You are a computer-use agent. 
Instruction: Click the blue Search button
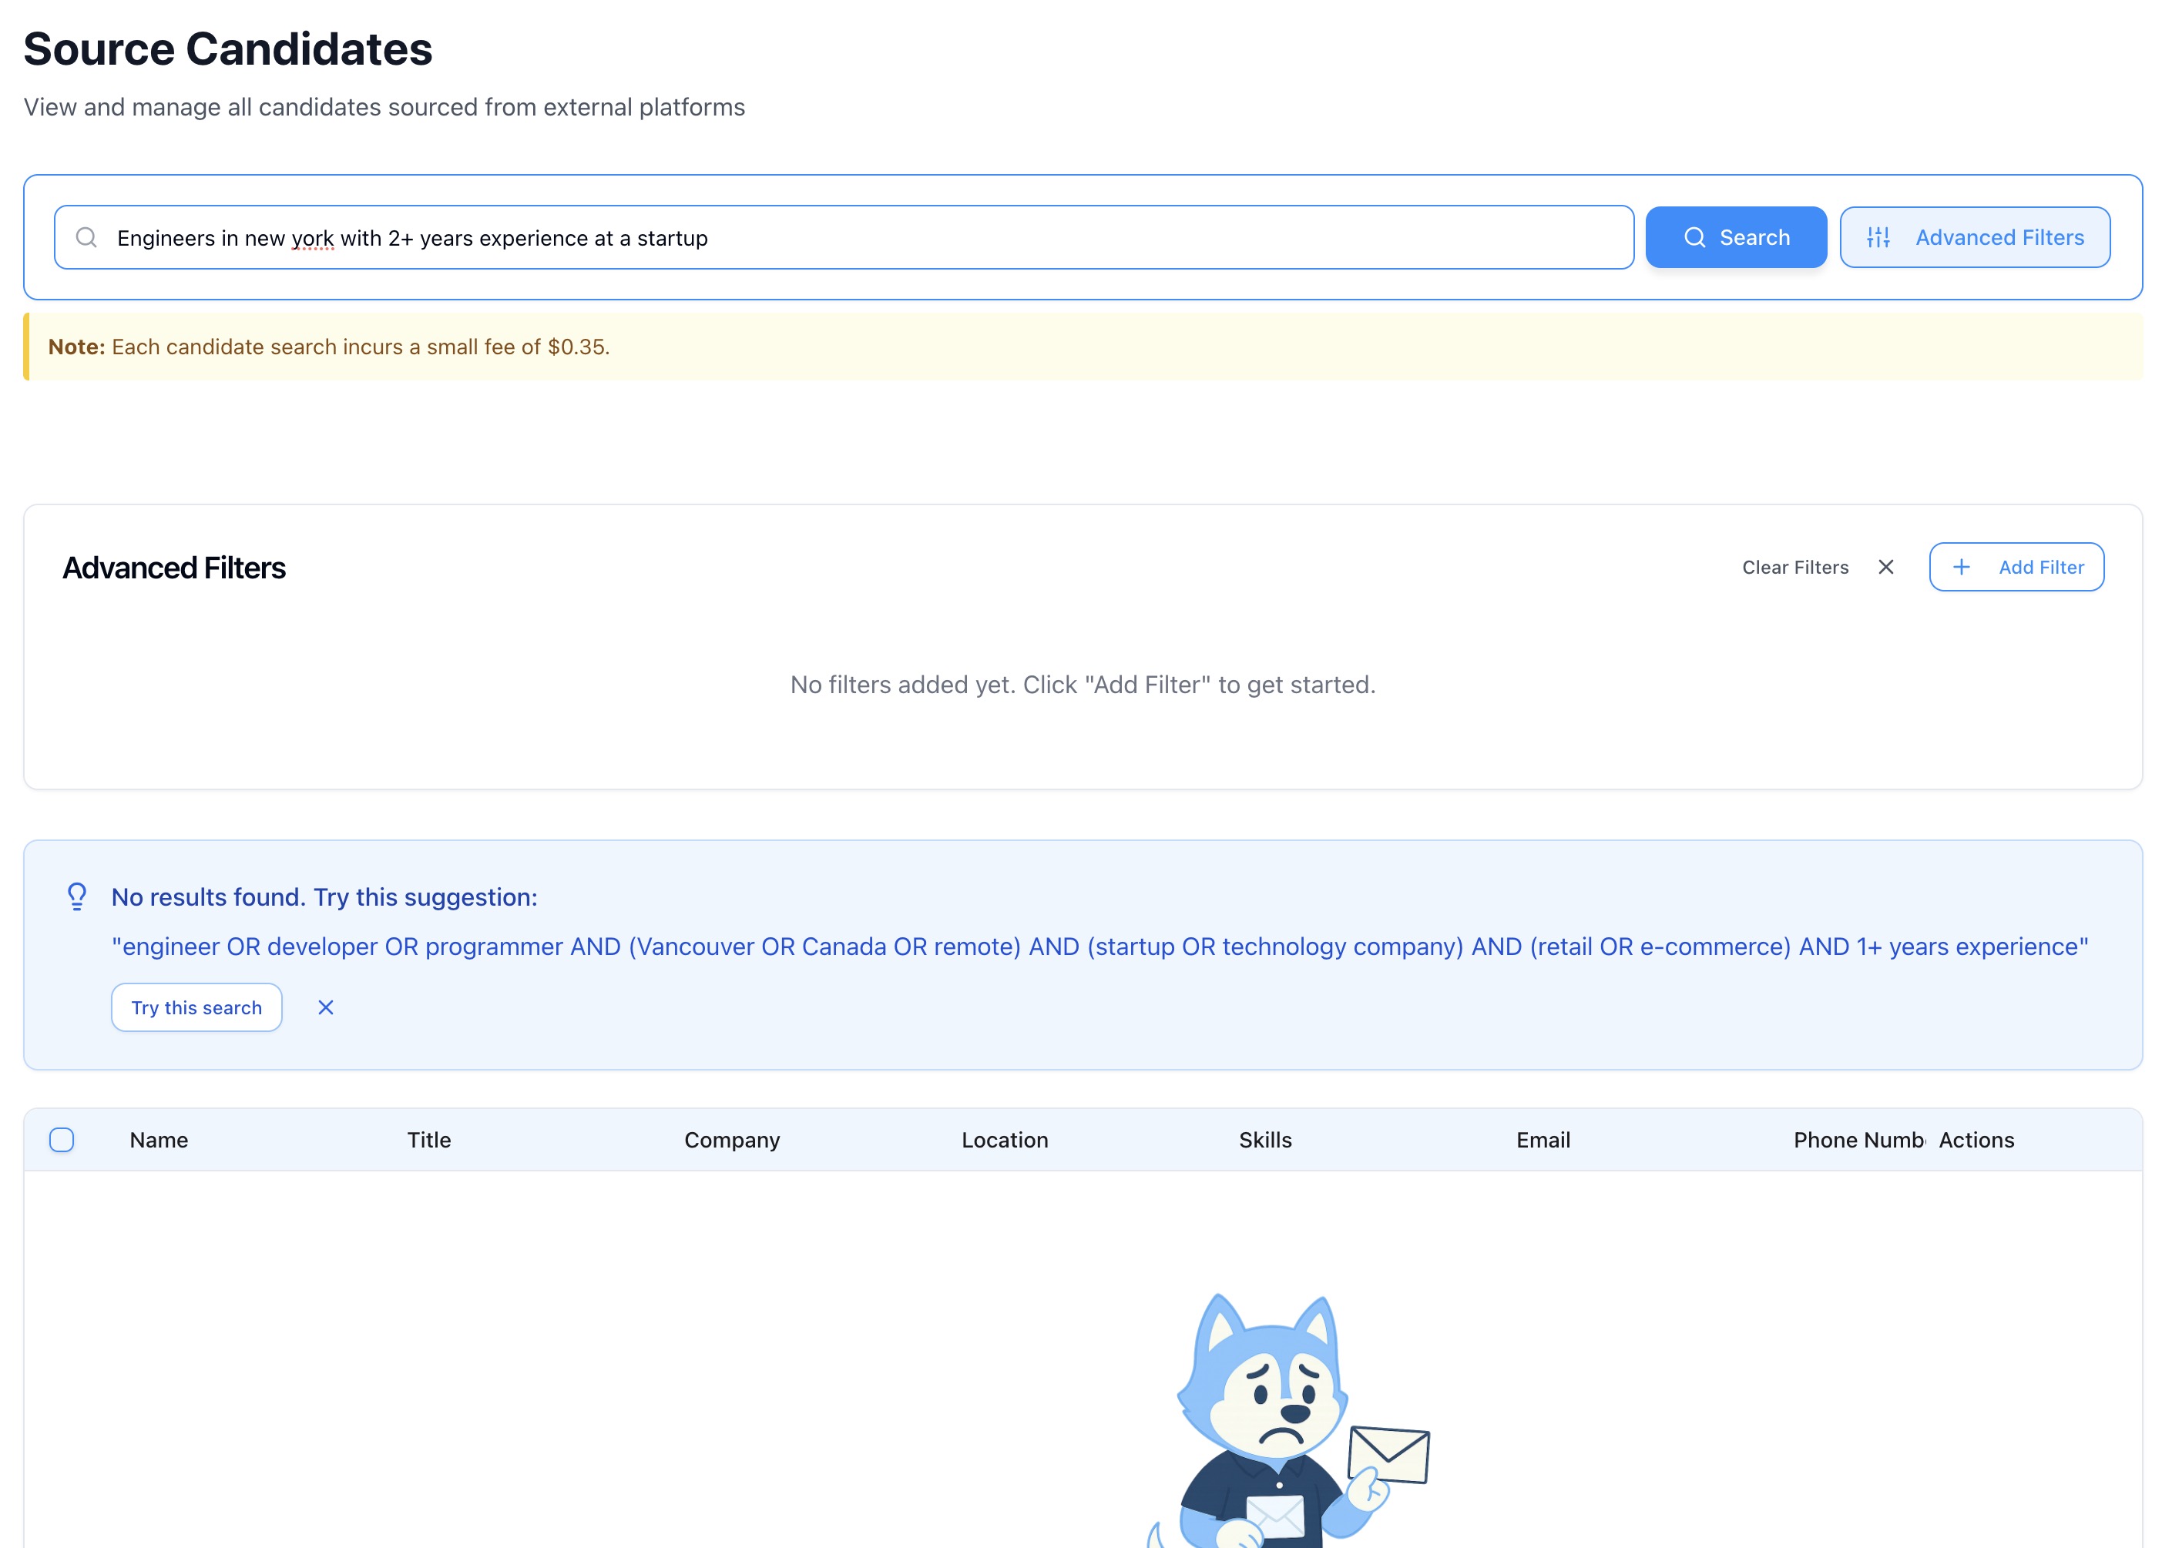click(x=1735, y=237)
